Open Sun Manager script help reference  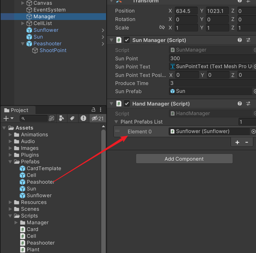(x=240, y=40)
